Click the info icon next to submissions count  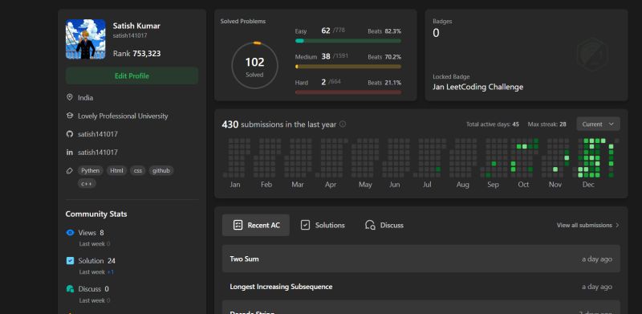(343, 124)
